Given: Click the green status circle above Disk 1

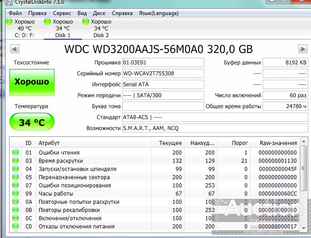Looking at the screenshot, I should tap(47, 21).
